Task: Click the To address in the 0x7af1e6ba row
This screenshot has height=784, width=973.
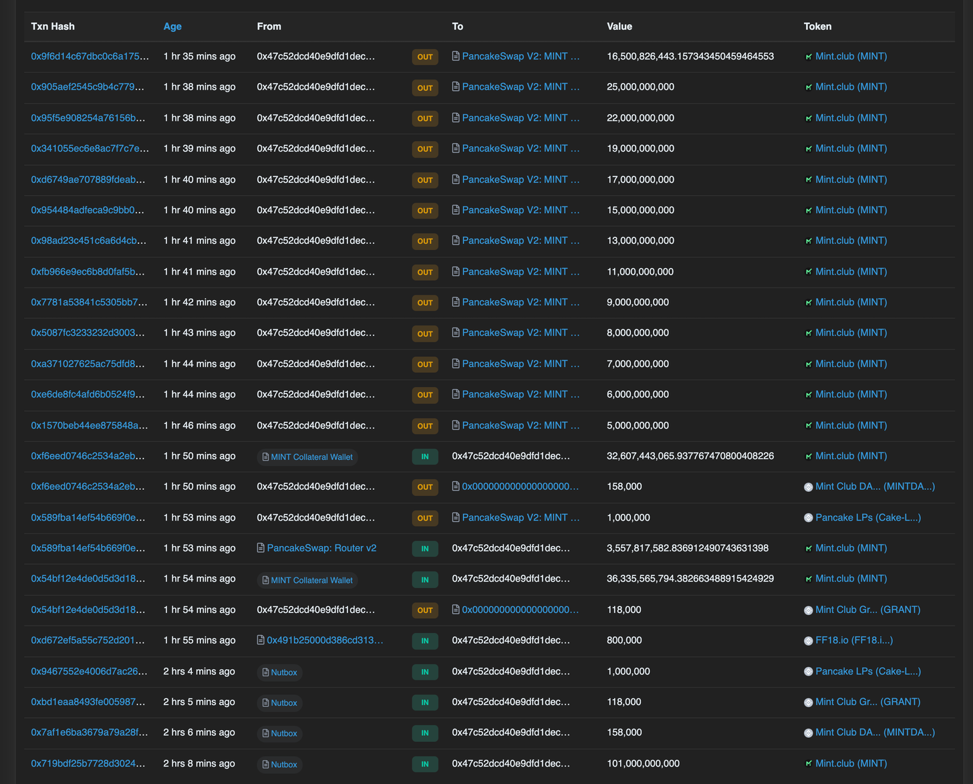Action: click(511, 733)
